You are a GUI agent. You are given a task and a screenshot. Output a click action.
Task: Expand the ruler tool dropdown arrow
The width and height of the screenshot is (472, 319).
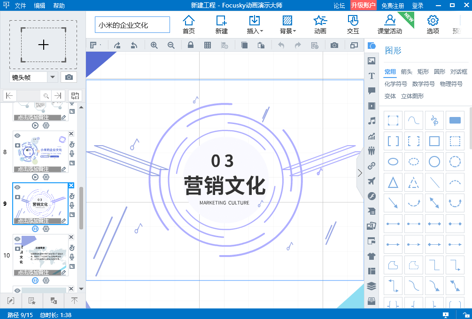tap(100, 45)
